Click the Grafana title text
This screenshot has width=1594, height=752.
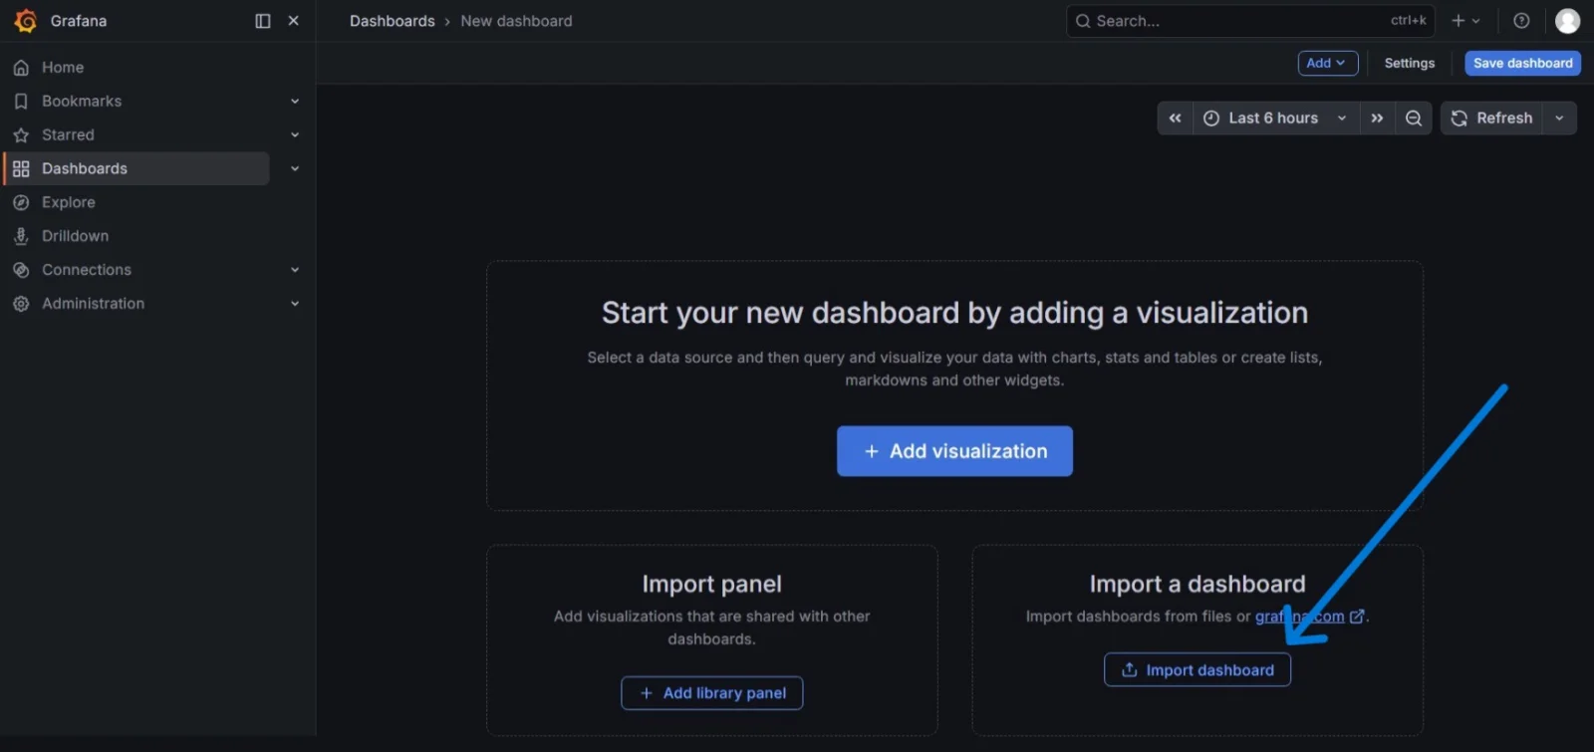point(79,21)
